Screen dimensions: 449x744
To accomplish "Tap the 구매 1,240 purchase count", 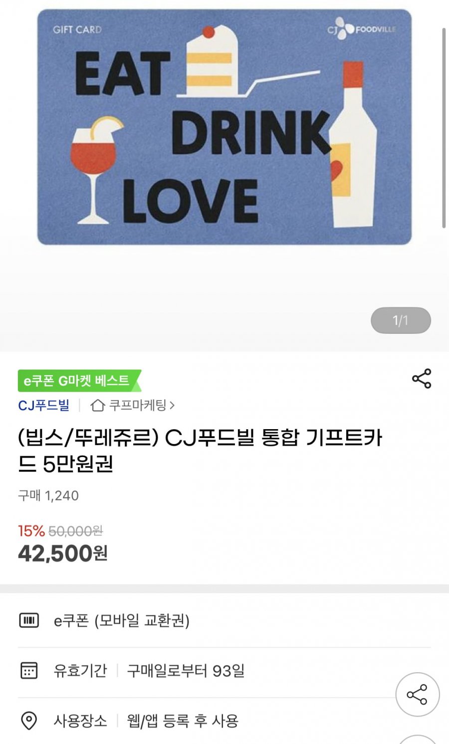I will click(x=48, y=496).
